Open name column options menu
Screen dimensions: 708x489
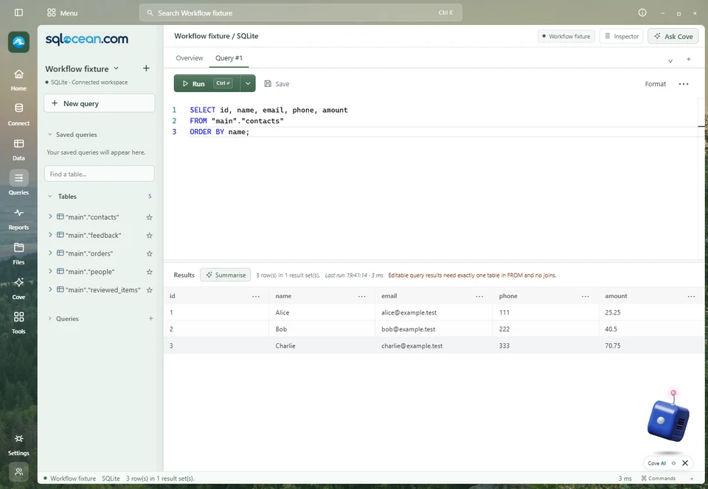click(x=361, y=296)
